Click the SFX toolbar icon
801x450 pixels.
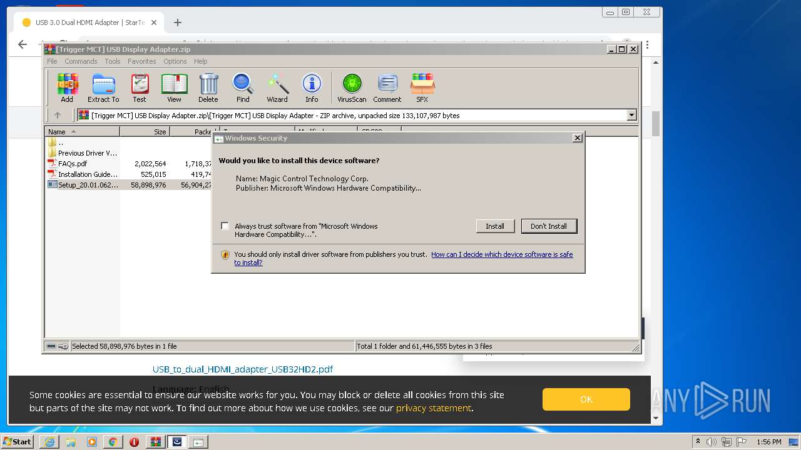422,87
